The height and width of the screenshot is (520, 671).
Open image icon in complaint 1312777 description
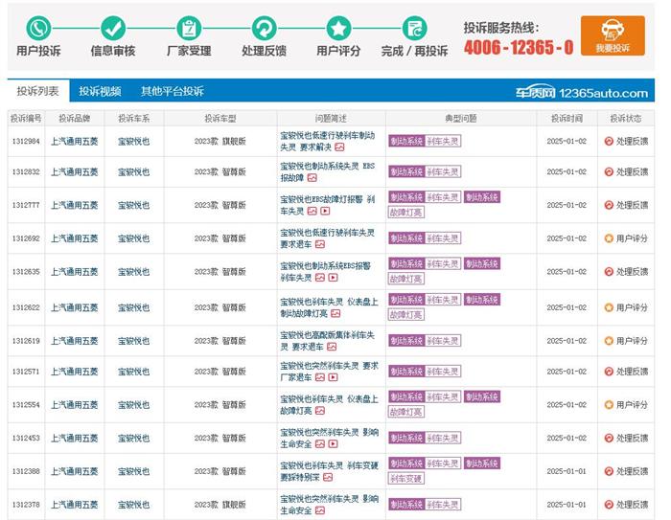pyautogui.click(x=312, y=211)
